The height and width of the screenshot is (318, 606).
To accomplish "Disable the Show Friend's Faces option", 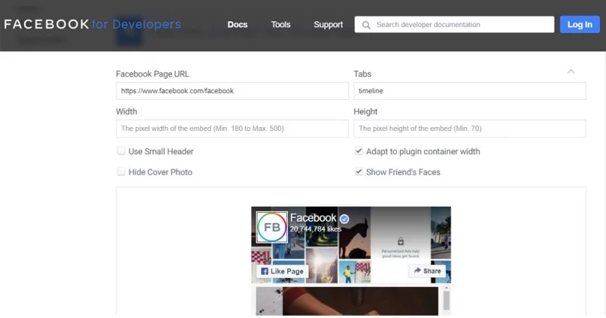I will 359,172.
